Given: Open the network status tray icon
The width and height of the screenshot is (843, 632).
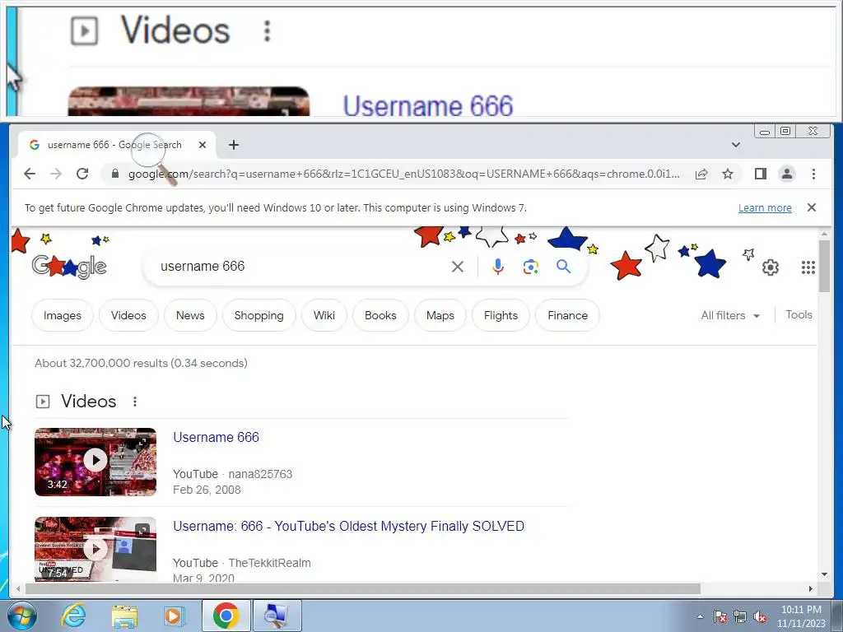Looking at the screenshot, I should point(740,616).
